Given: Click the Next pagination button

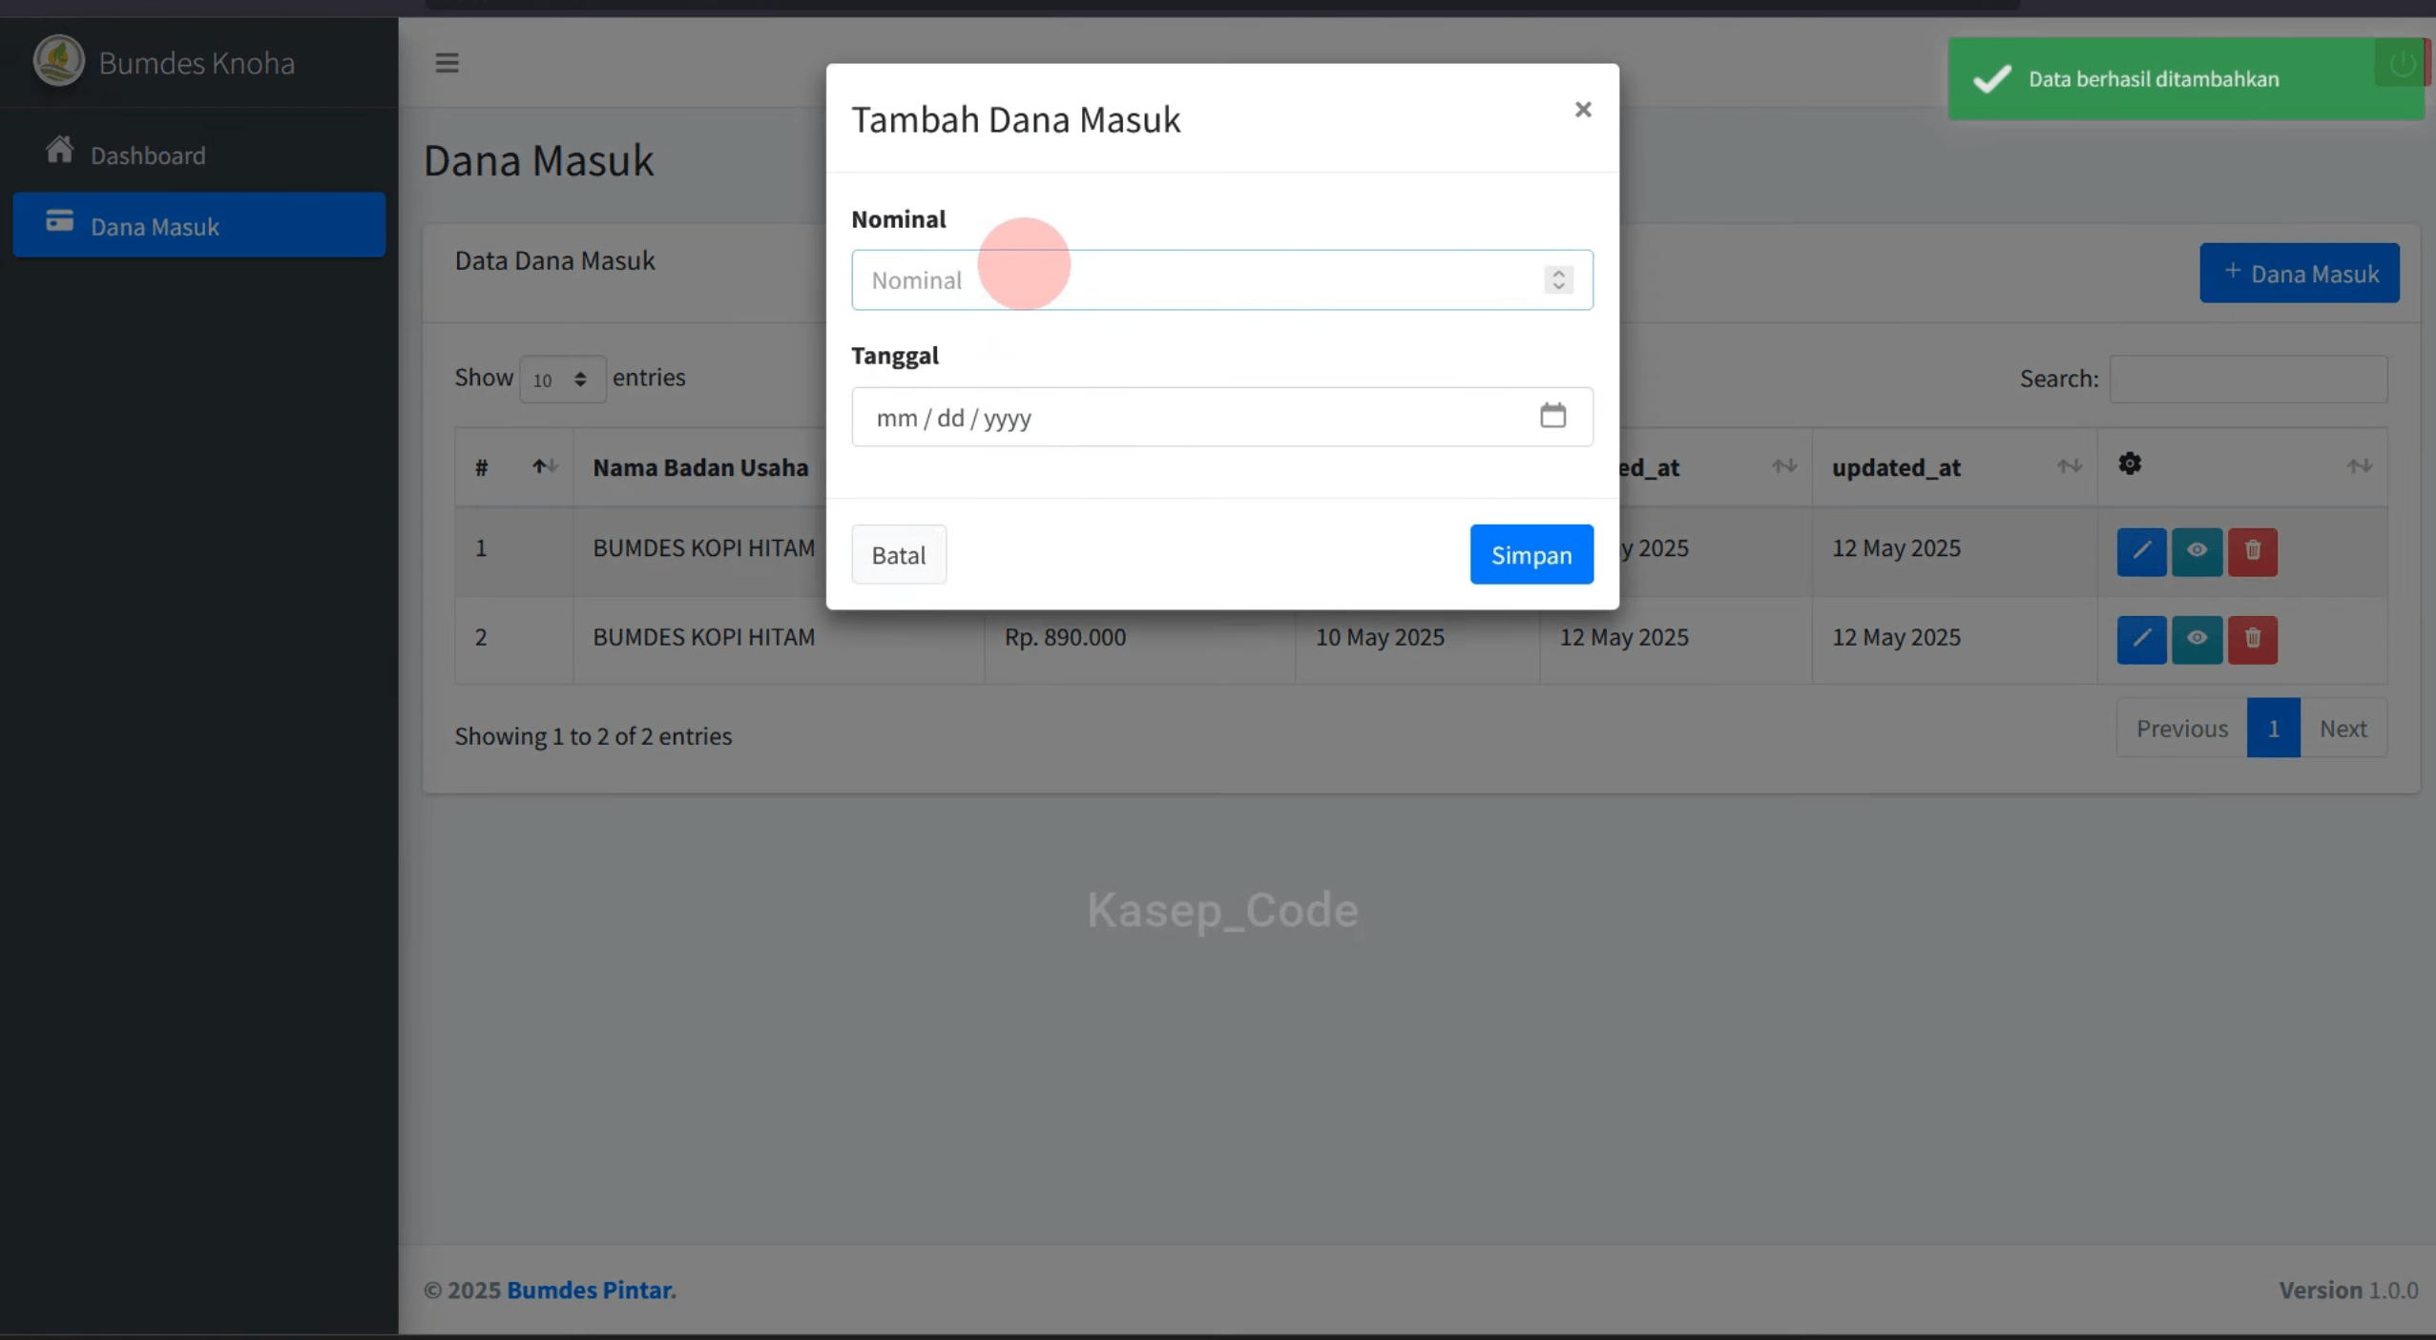Looking at the screenshot, I should 2342,728.
